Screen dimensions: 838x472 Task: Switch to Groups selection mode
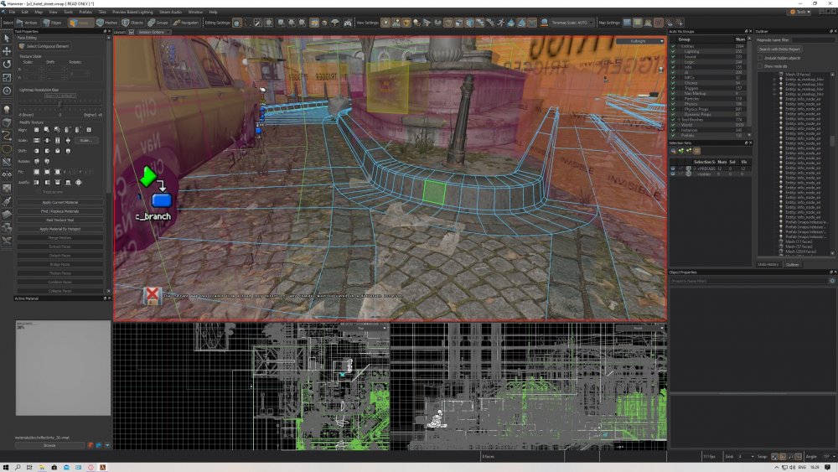[x=158, y=23]
